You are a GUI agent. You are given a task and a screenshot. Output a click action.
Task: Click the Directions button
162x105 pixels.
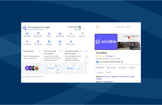pos(111,67)
